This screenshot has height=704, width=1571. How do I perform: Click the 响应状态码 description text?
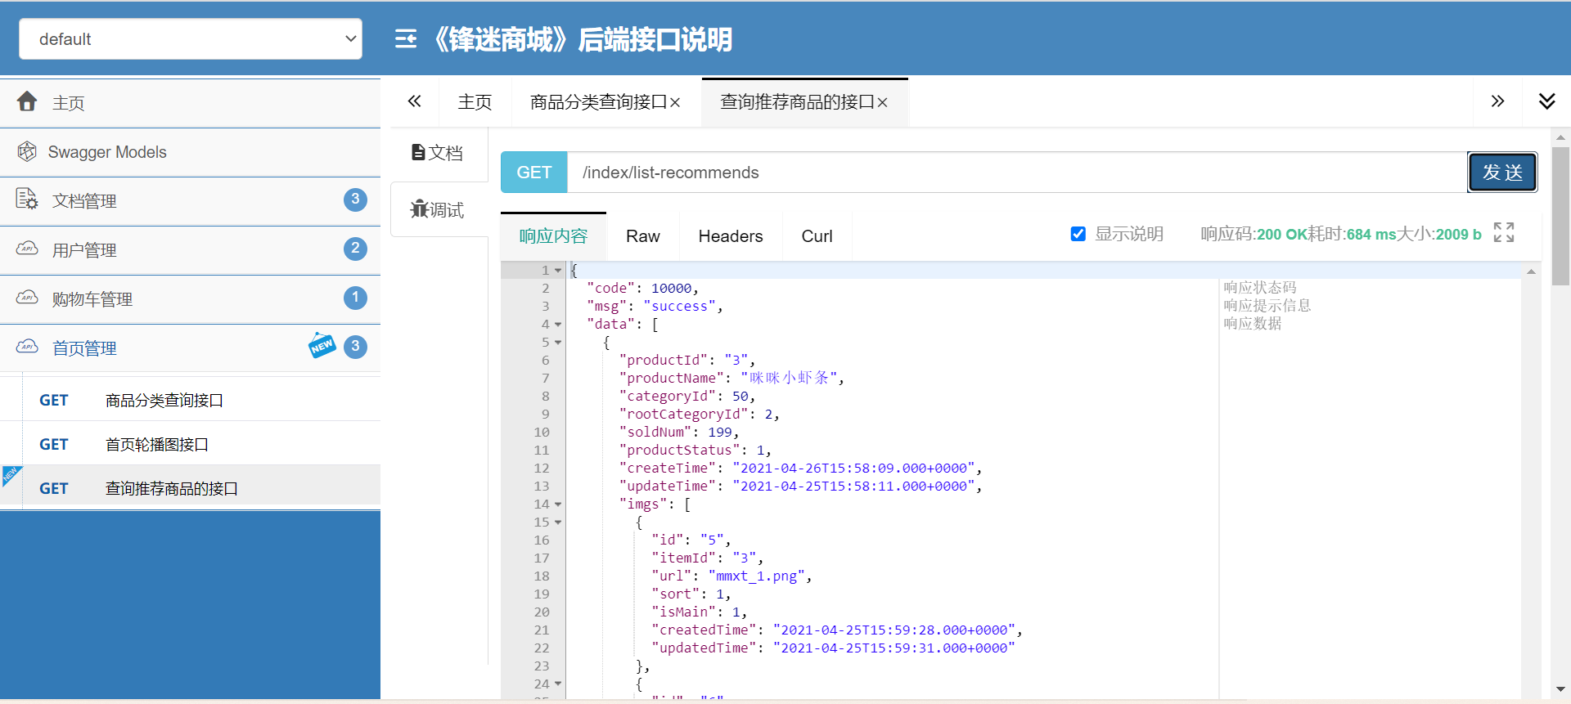[1260, 288]
